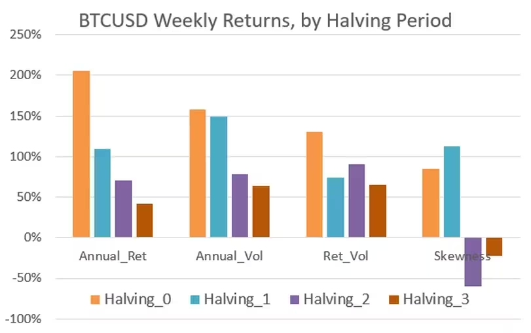Viewport: 531px width, 333px height.
Task: Select the blue Halving_1 Annual_Vol bar
Action: pos(219,177)
